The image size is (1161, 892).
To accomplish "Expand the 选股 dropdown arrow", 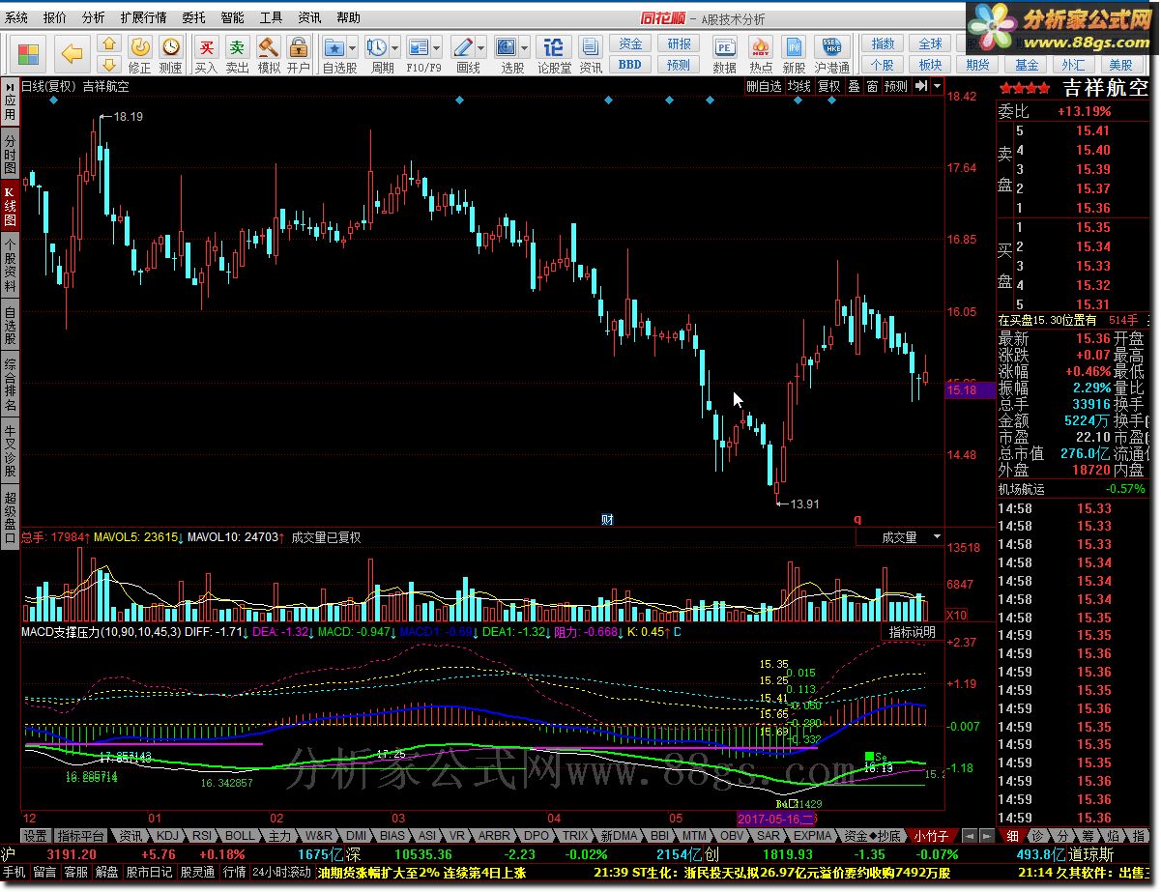I will point(526,46).
